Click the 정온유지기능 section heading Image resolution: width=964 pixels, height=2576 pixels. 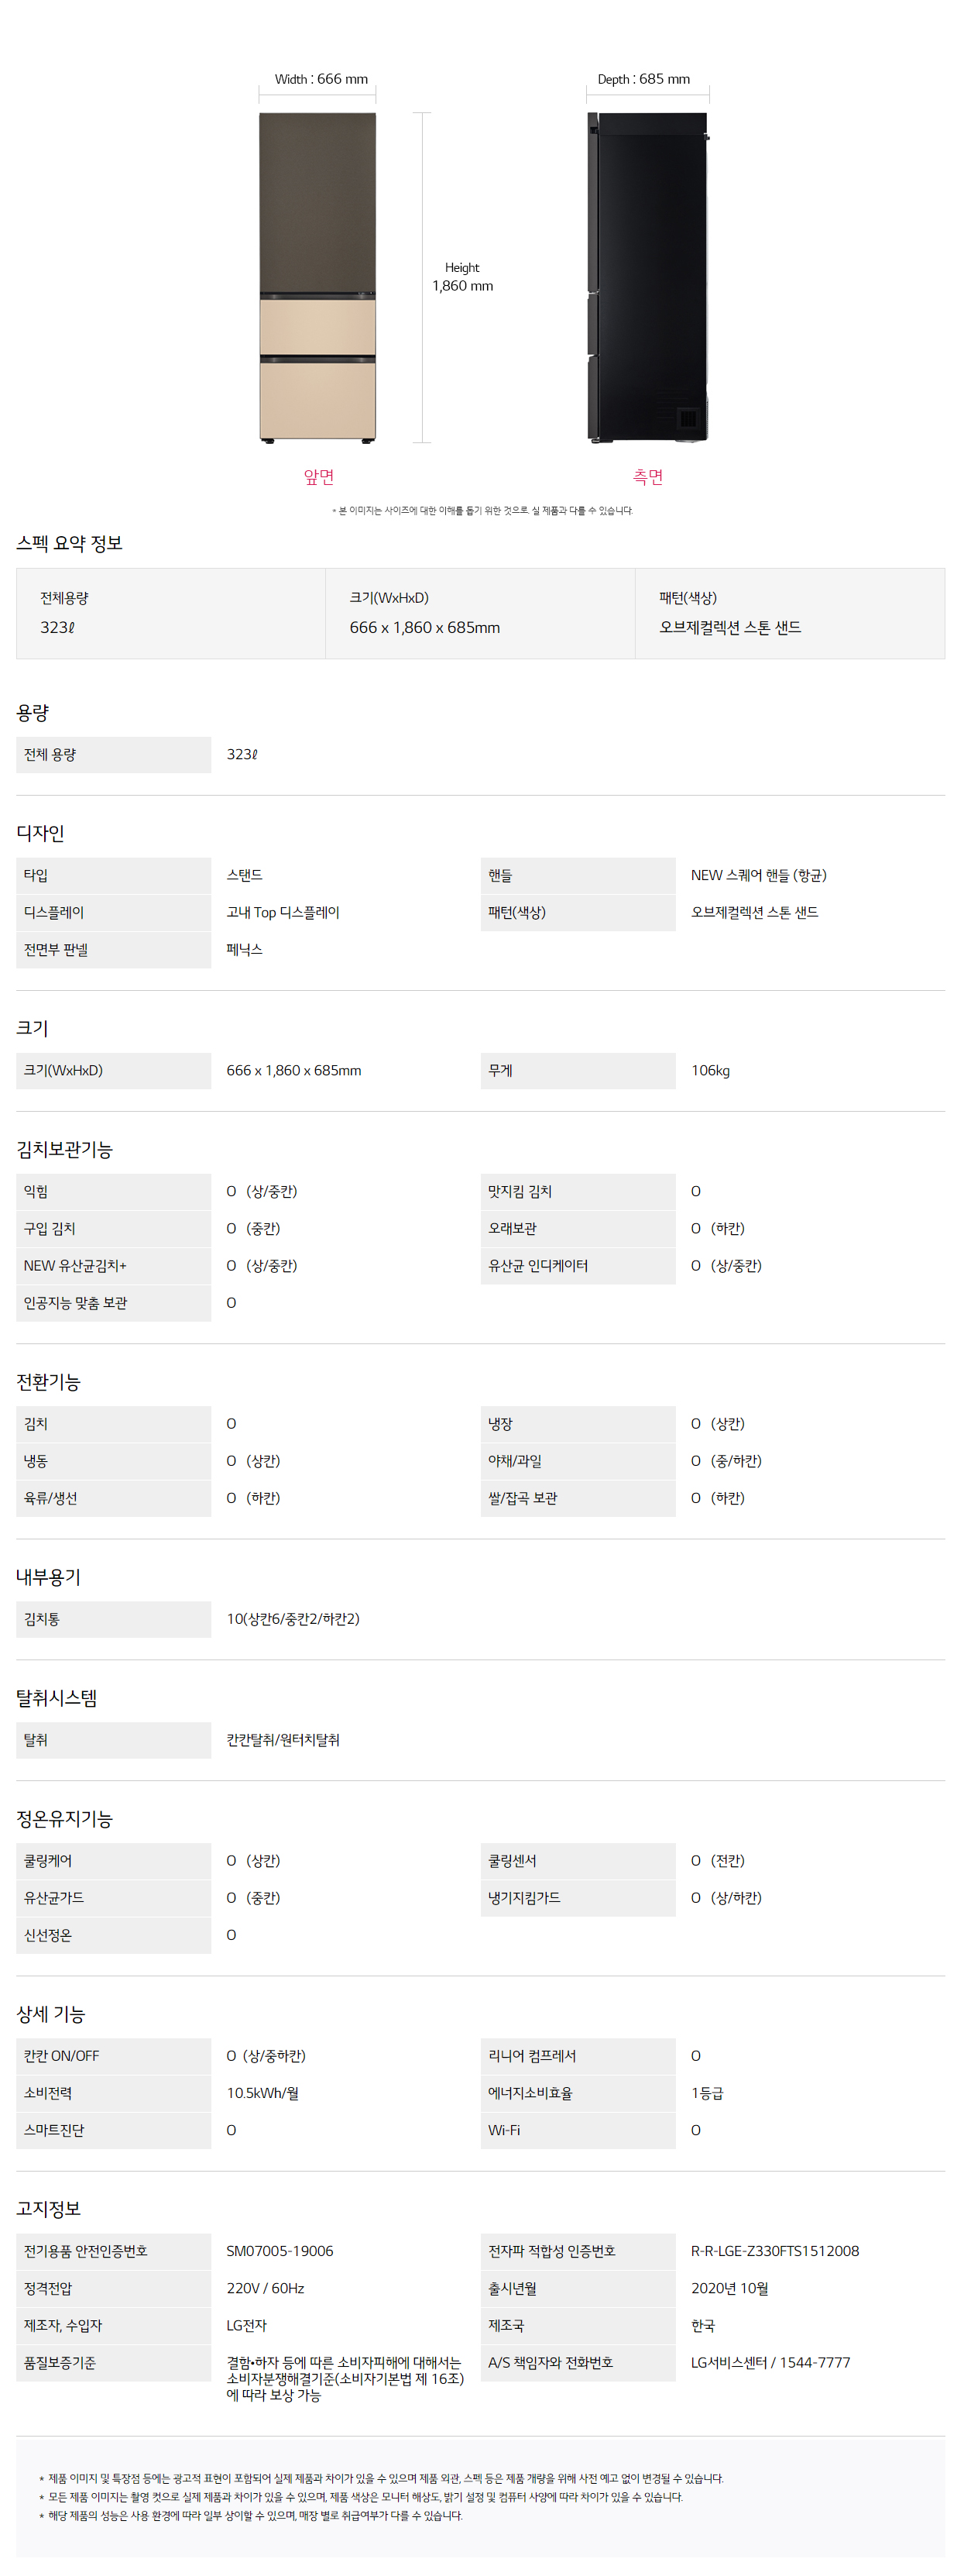64,1818
